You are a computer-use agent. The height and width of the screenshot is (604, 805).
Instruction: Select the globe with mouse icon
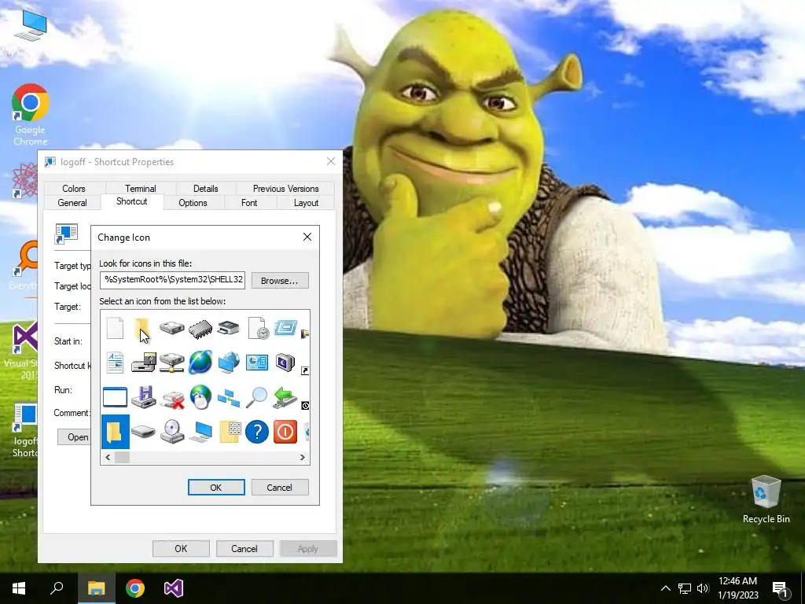click(200, 397)
